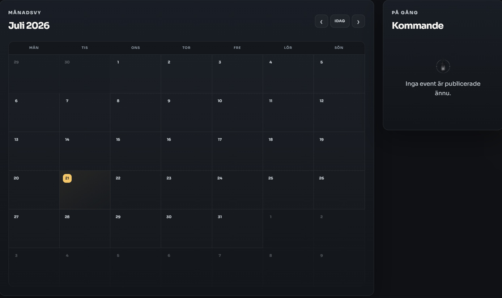Screen dimensions: 502x298
Task: Select July 22 day cell
Action: pos(136,190)
